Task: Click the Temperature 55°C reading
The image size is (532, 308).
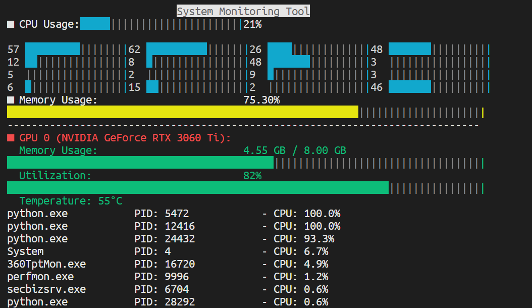Action: pyautogui.click(x=71, y=201)
